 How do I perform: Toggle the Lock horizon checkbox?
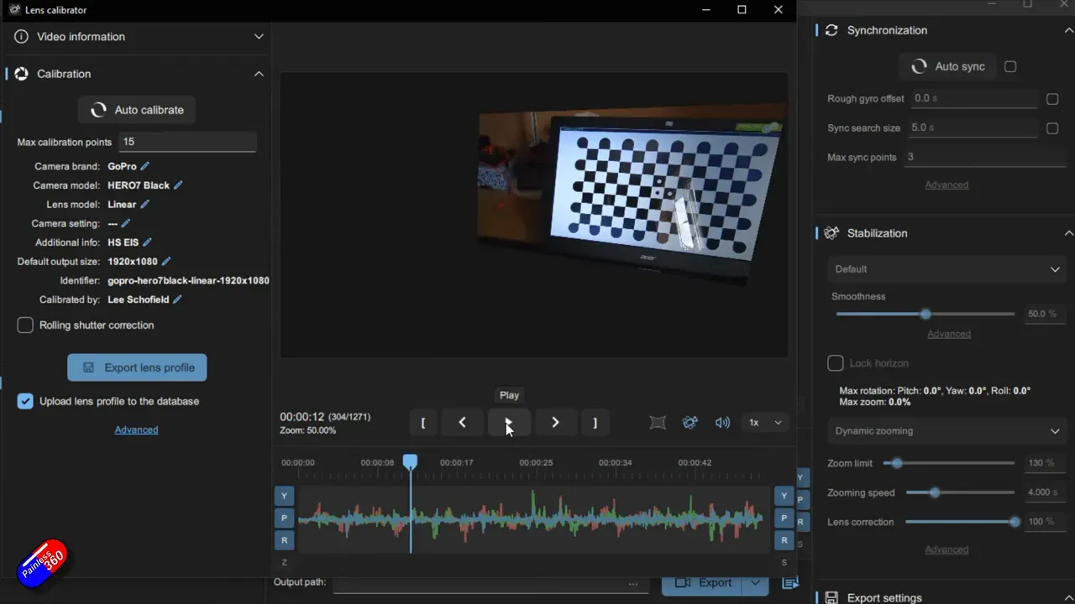click(835, 363)
